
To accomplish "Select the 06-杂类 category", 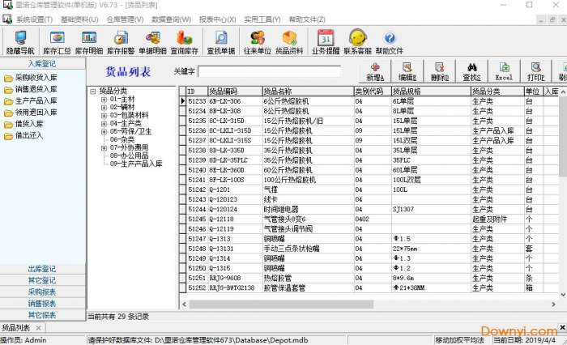I will point(122,139).
